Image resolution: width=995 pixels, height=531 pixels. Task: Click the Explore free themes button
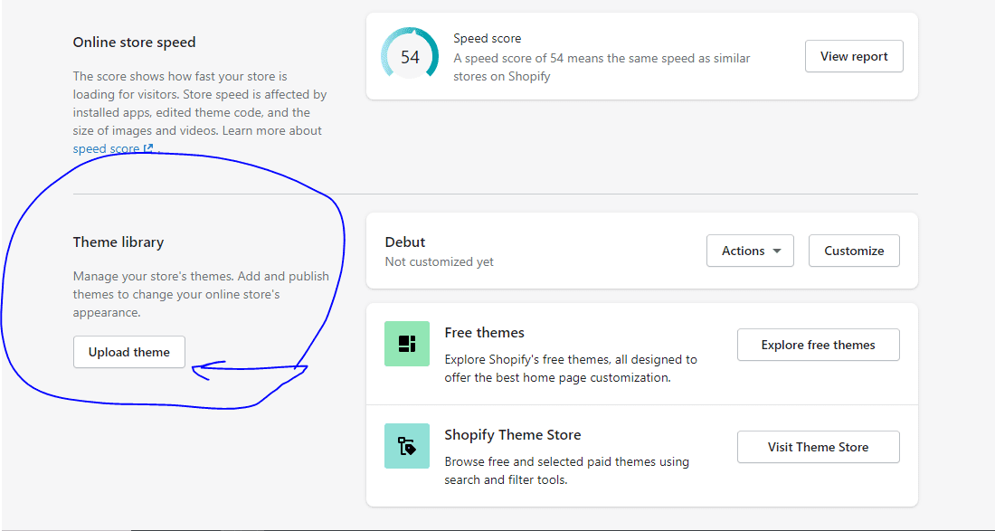pos(819,346)
